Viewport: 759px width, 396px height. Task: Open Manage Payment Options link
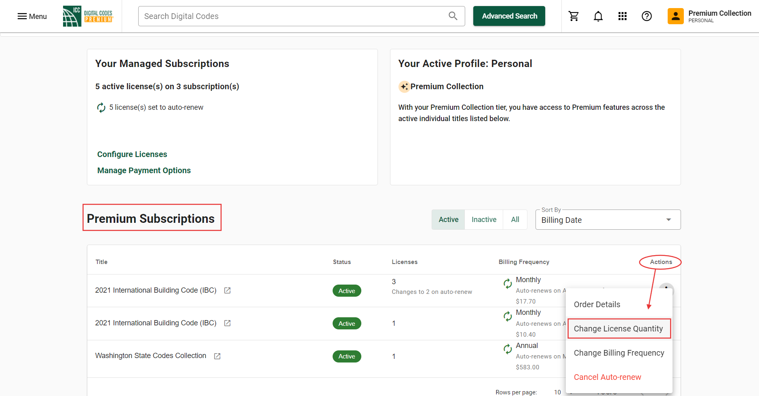(144, 170)
